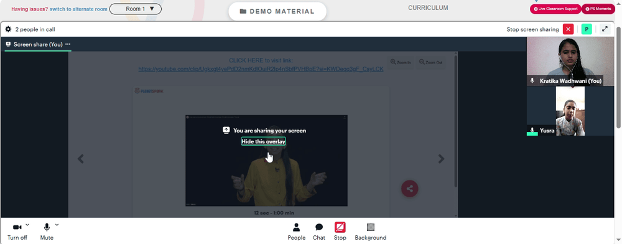The height and width of the screenshot is (244, 622).
Task: Click Live Classroom Support button
Action: point(555,9)
